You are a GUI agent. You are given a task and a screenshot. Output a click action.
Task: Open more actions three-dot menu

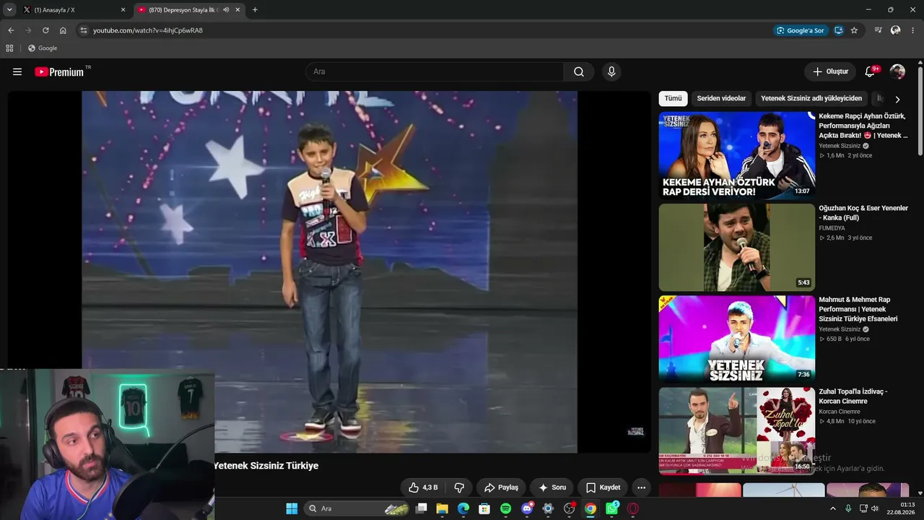click(x=641, y=487)
